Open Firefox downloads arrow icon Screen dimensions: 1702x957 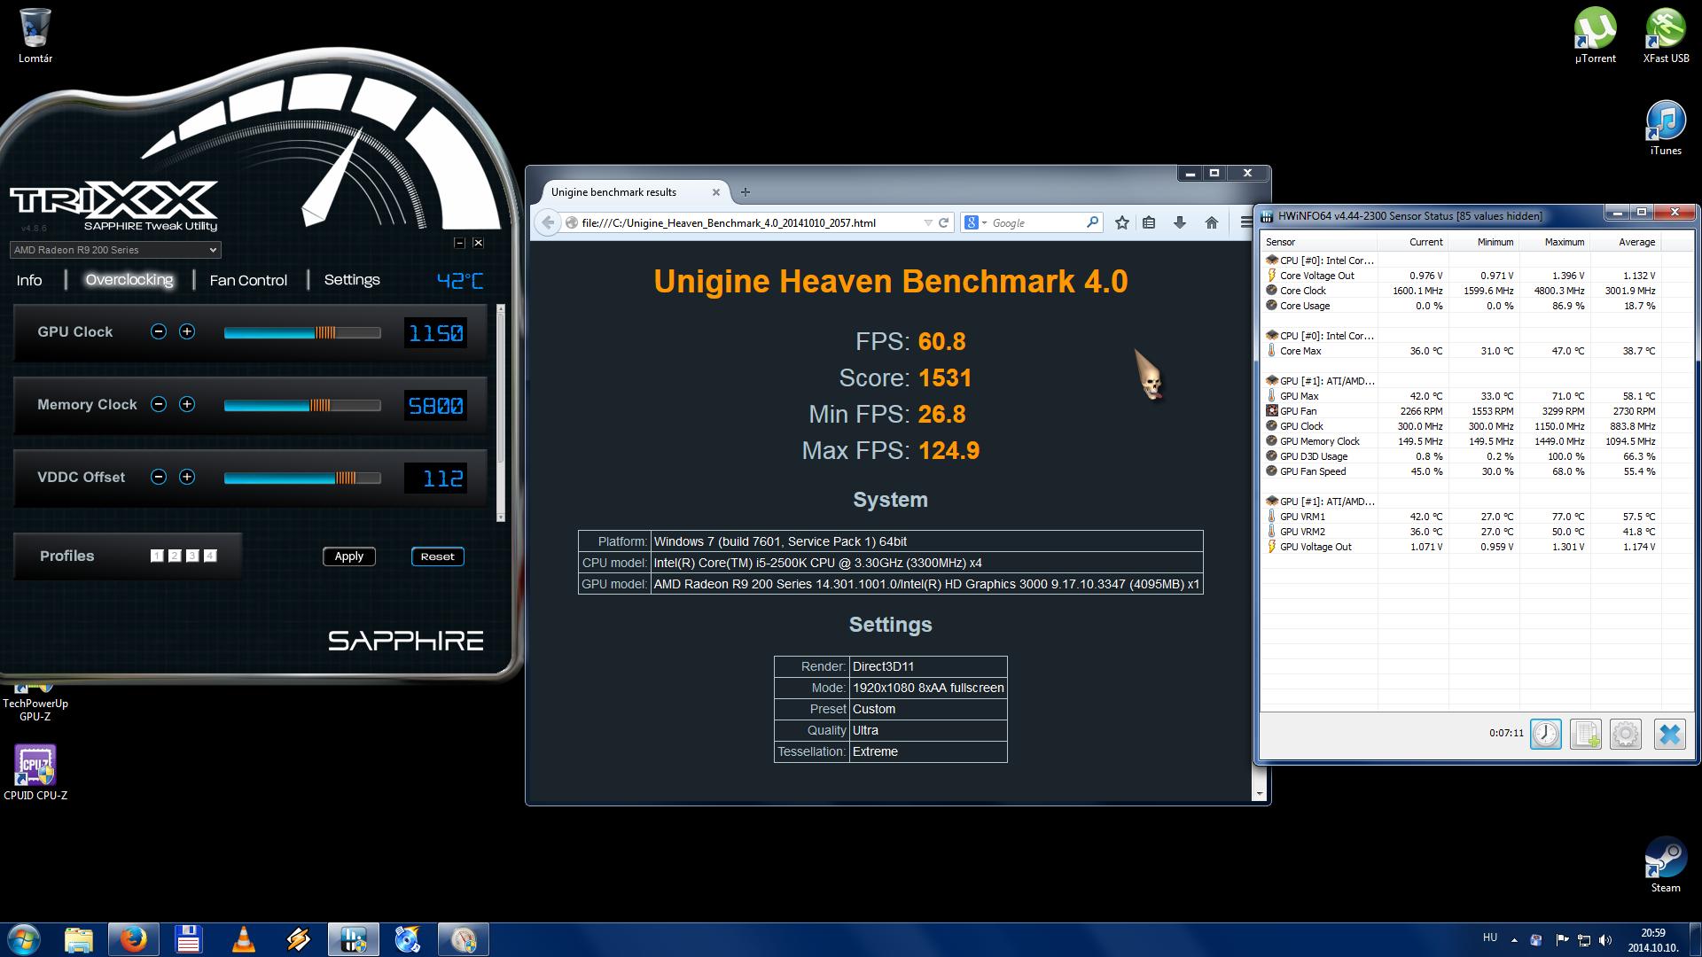click(x=1180, y=222)
